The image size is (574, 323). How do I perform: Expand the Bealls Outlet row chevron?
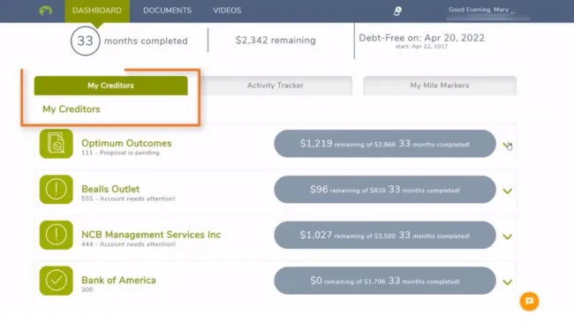click(x=507, y=191)
